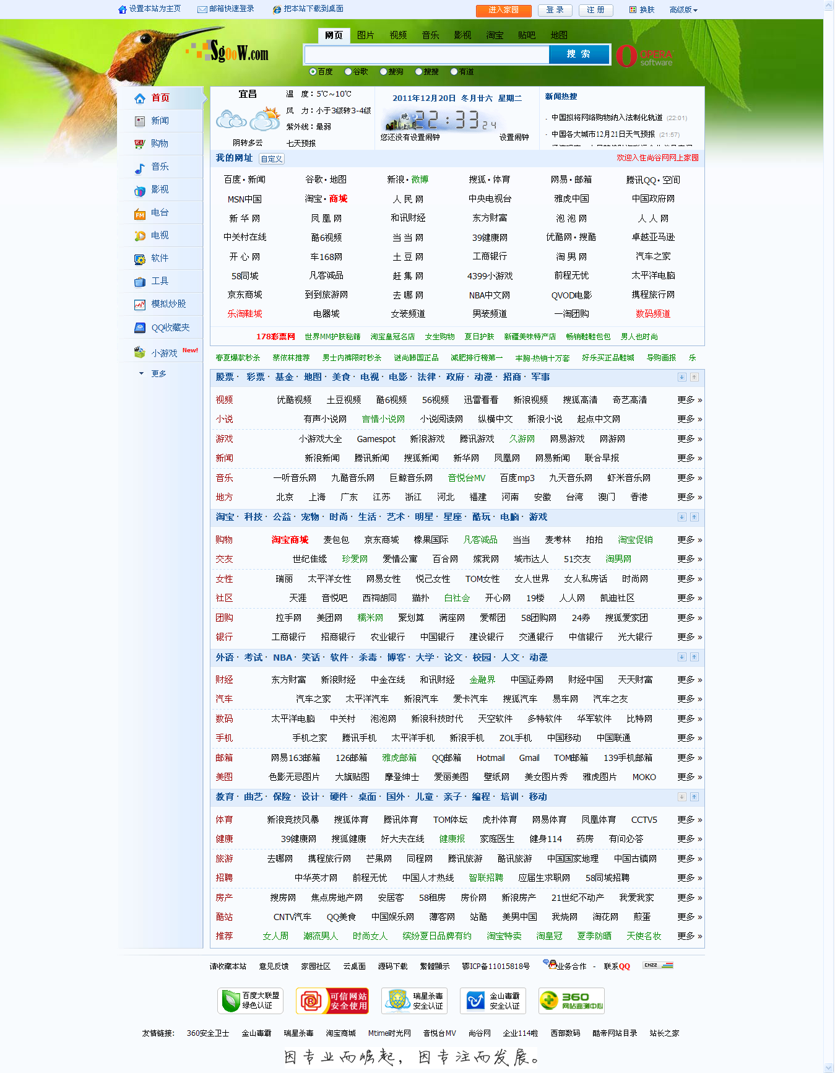Screen dimensions: 835x1073
Task: Open the FM radio icon
Action: [x=140, y=214]
